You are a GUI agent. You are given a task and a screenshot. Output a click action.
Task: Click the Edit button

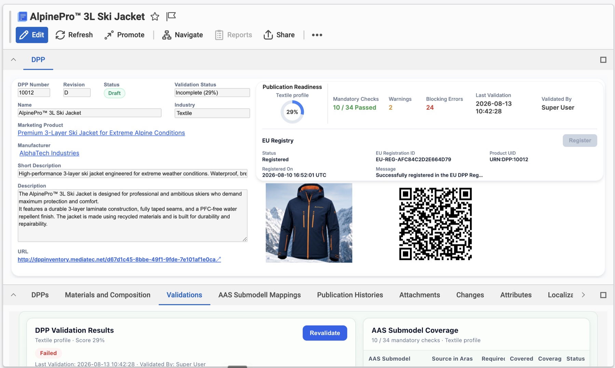pos(32,35)
